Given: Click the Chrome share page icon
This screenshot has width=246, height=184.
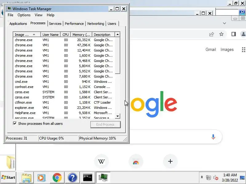Looking at the screenshot, I should tap(212, 34).
